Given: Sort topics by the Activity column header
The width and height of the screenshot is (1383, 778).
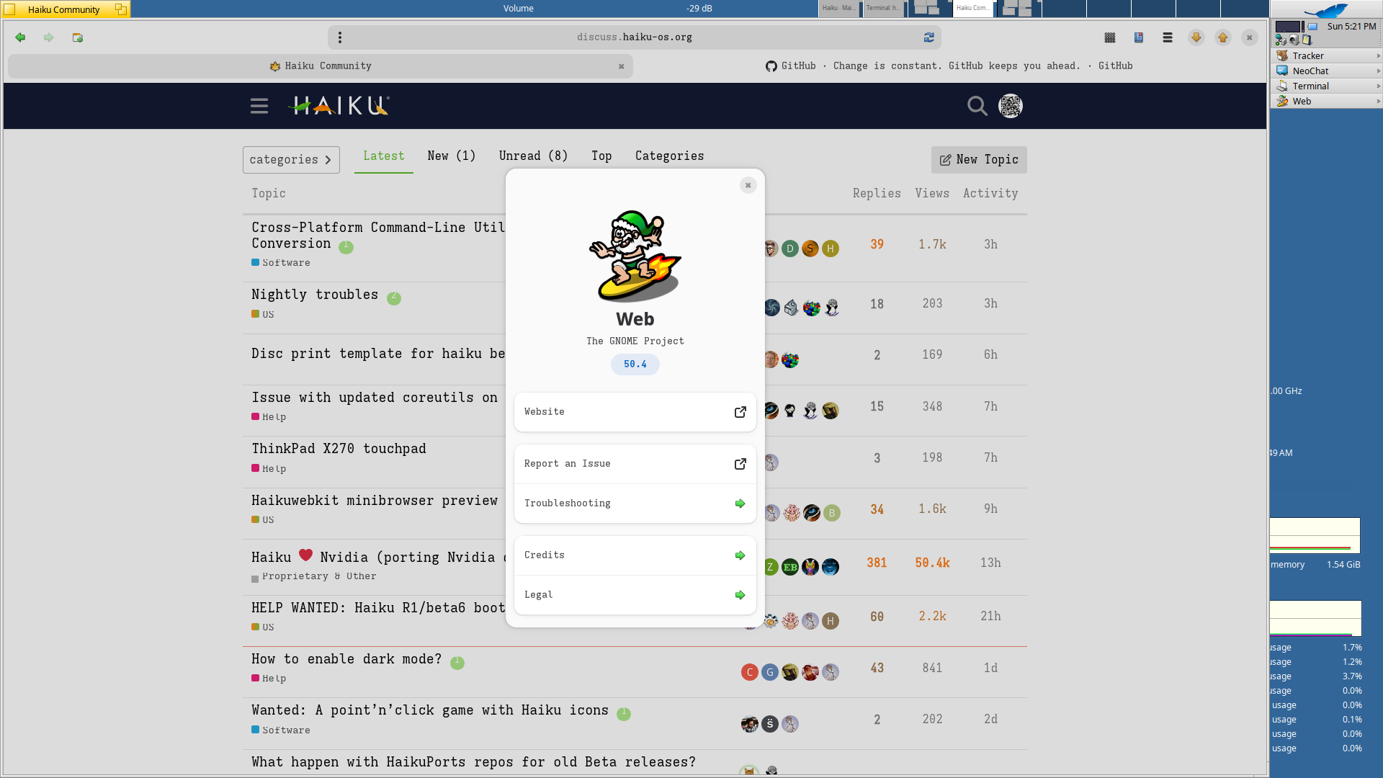Looking at the screenshot, I should (990, 194).
